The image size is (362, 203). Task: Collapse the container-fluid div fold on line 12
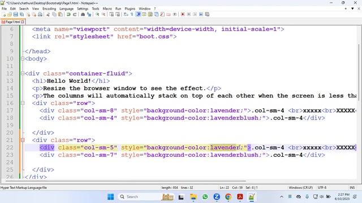tap(23, 73)
